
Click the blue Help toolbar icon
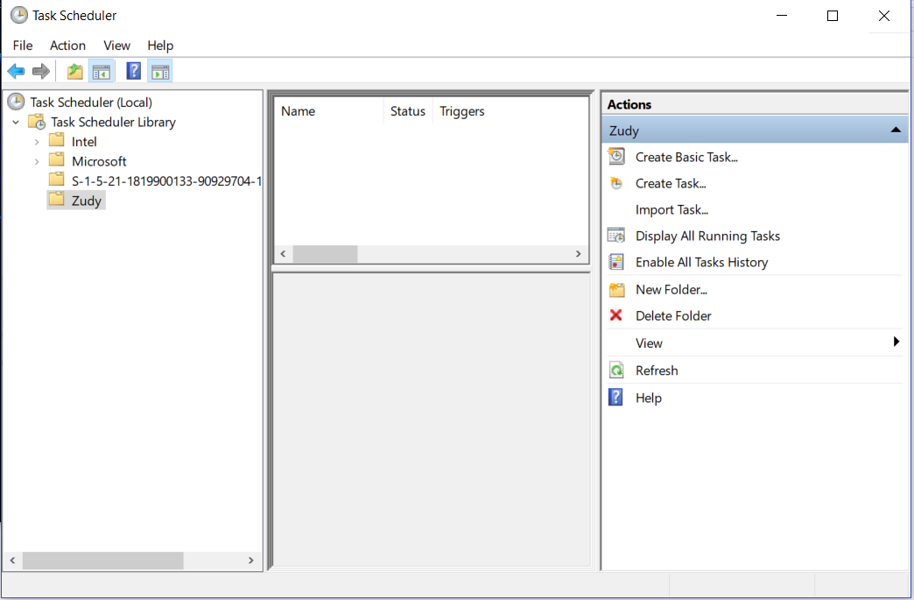point(134,72)
